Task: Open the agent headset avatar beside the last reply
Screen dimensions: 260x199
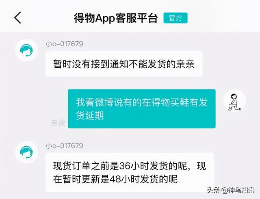Action: point(26,152)
